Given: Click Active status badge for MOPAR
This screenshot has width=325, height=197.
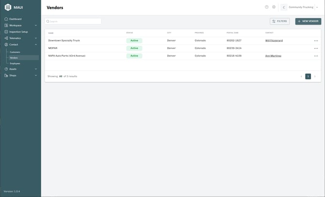Looking at the screenshot, I should pyautogui.click(x=134, y=49).
